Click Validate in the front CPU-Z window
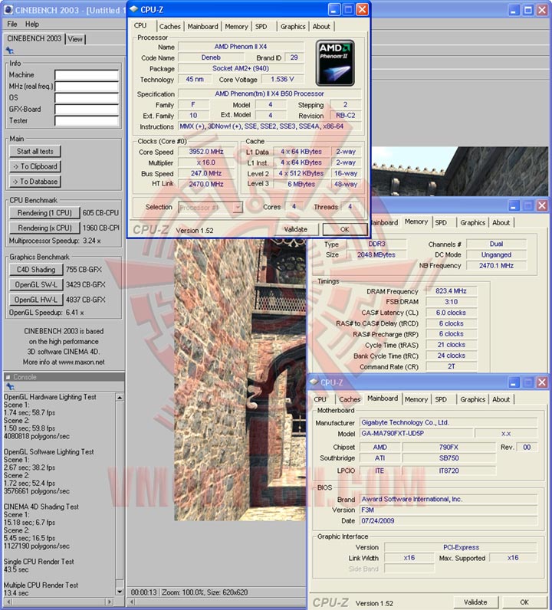The width and height of the screenshot is (552, 610). click(x=295, y=230)
